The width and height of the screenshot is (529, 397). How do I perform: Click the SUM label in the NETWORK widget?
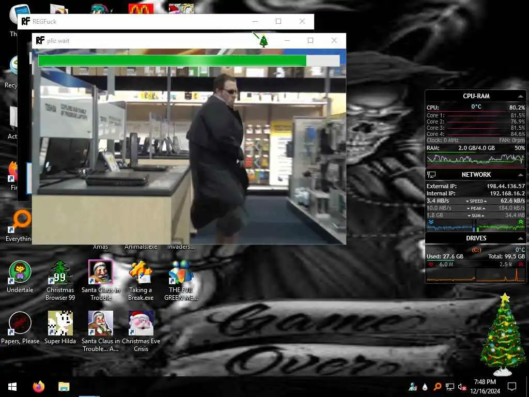click(x=476, y=216)
